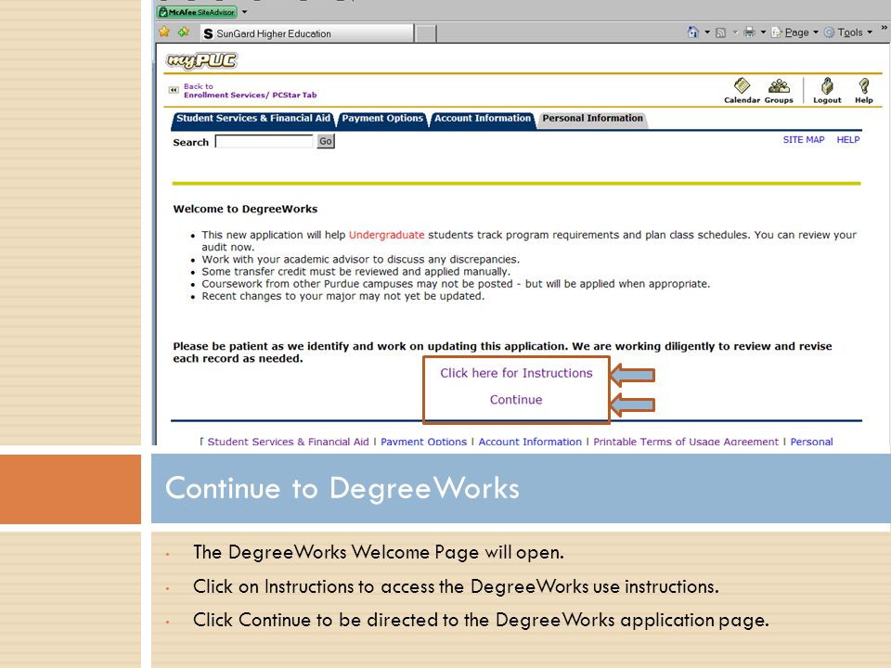
Task: Click Printable Terms of Usage Agreement link
Action: (x=686, y=442)
